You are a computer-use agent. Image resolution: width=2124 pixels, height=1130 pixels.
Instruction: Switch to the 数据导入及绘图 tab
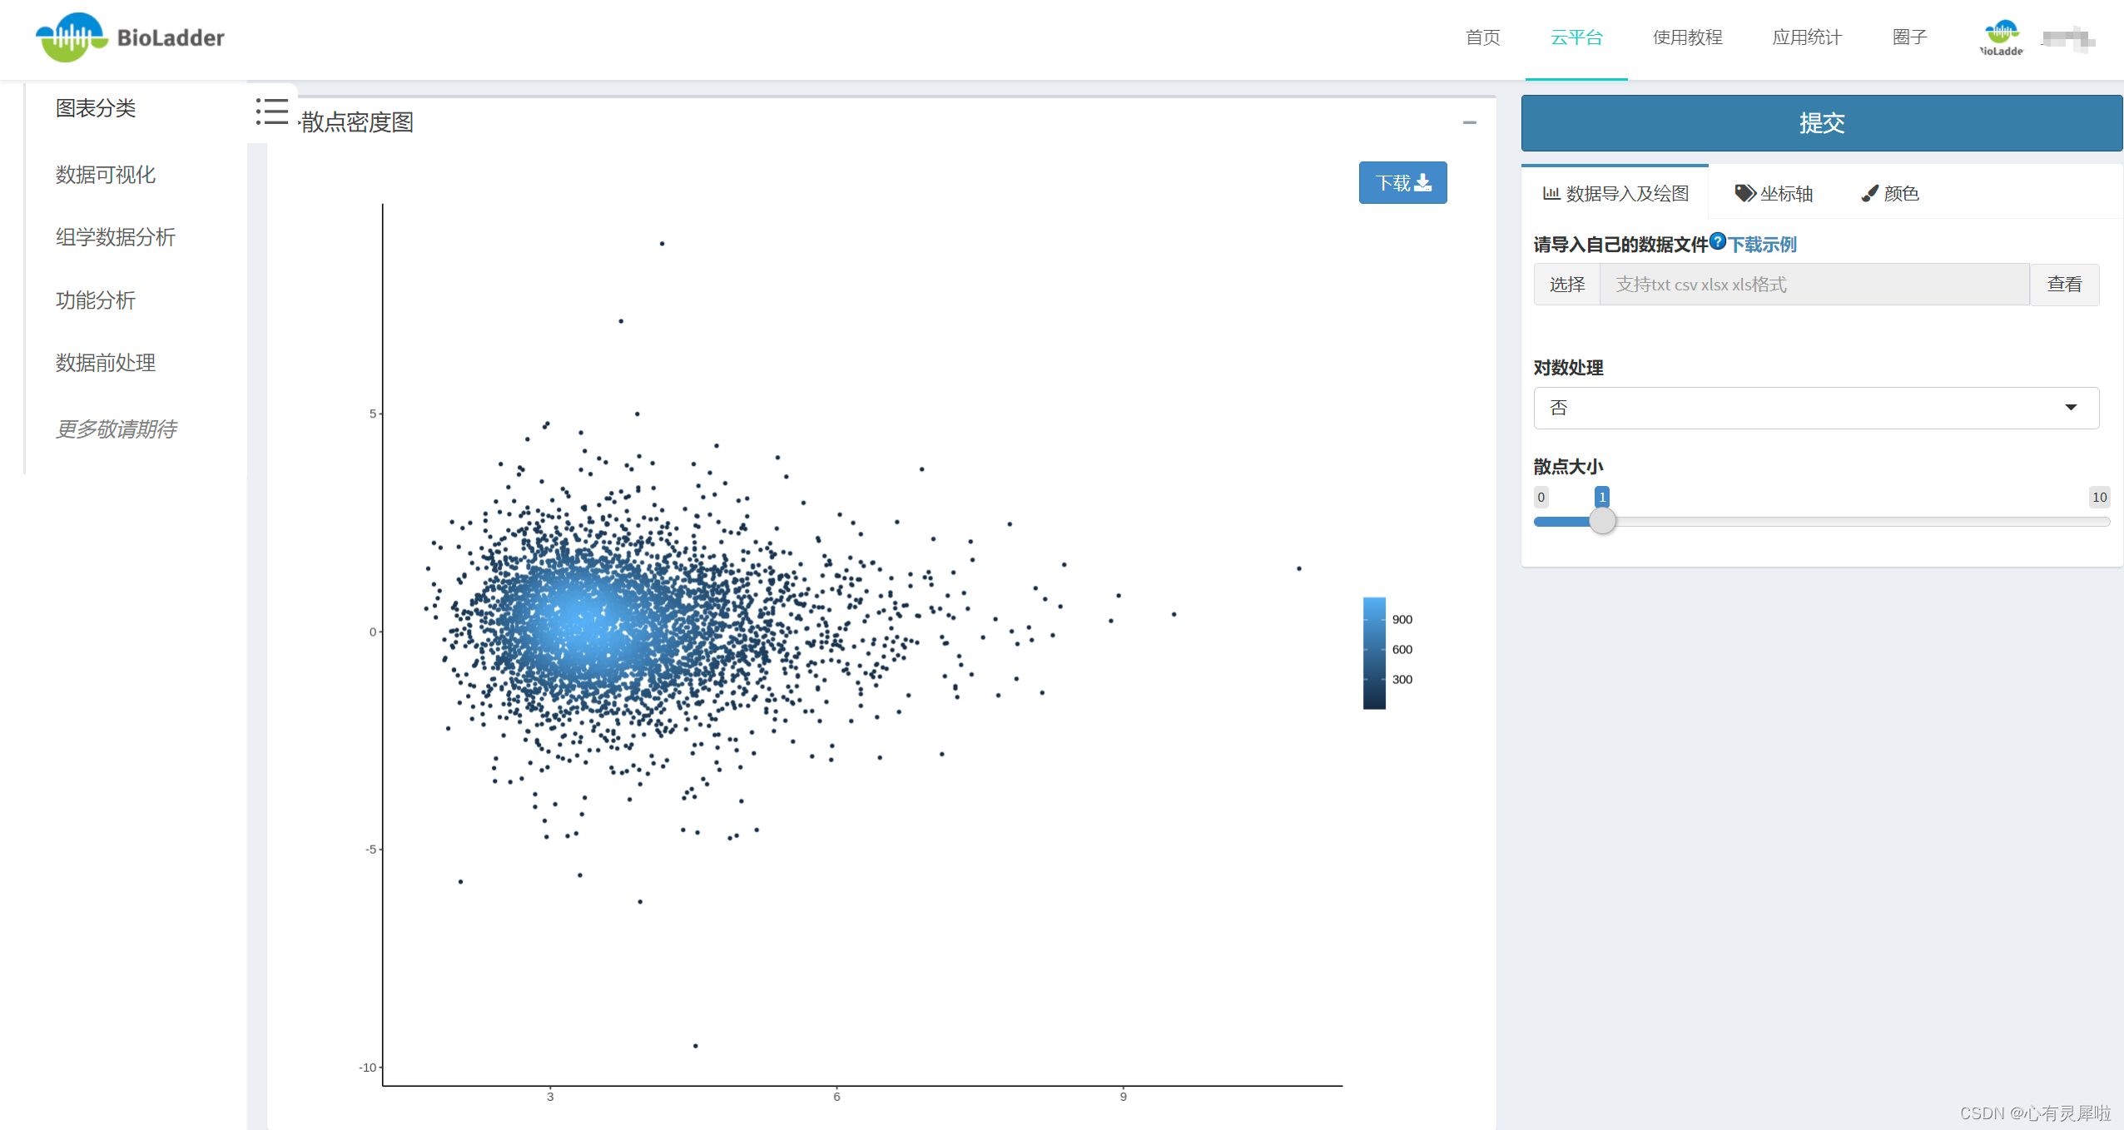[1615, 193]
